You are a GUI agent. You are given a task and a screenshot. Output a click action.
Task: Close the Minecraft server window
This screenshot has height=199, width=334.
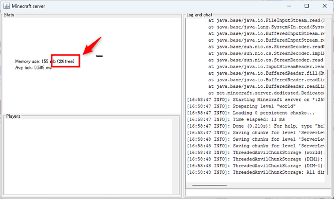[325, 6]
